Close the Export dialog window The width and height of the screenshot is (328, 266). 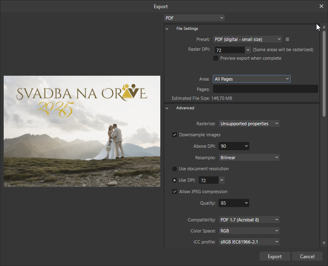321,6
